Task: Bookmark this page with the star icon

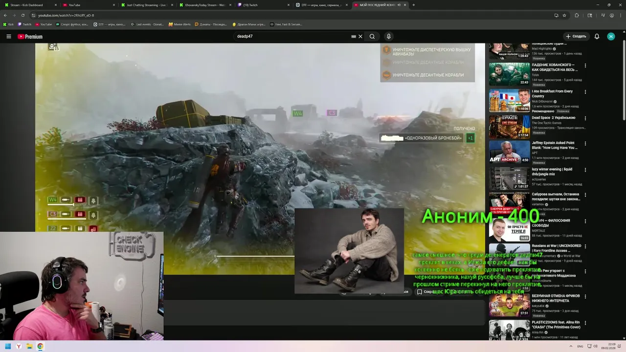Action: 564,15
